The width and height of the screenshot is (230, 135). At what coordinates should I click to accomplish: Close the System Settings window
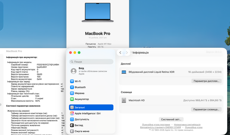click(x=71, y=53)
